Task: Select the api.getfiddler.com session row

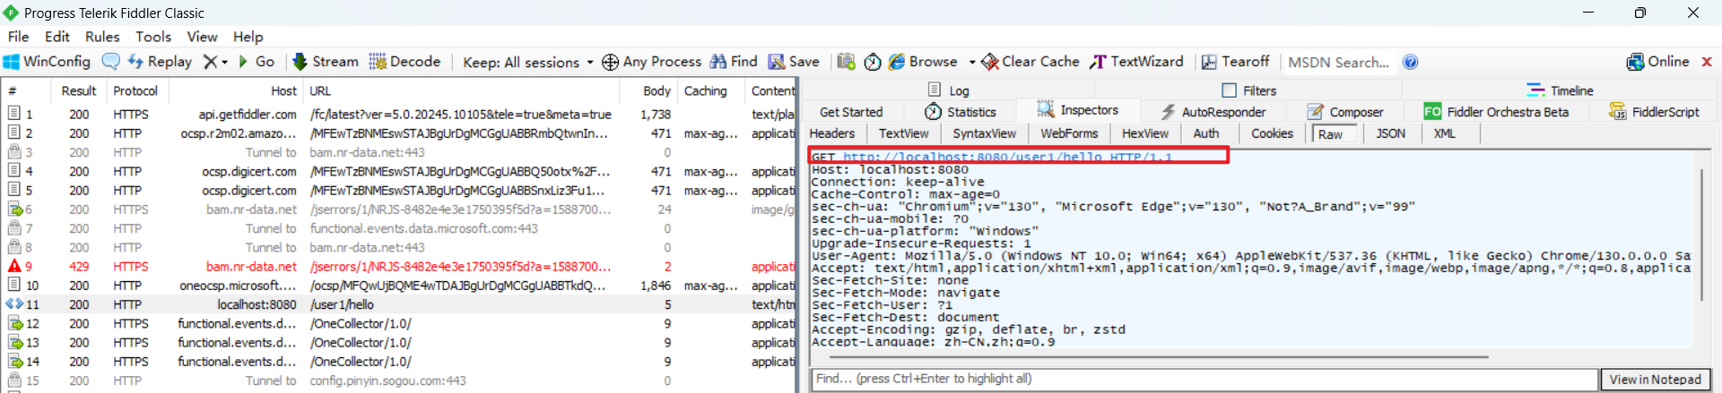Action: click(399, 115)
